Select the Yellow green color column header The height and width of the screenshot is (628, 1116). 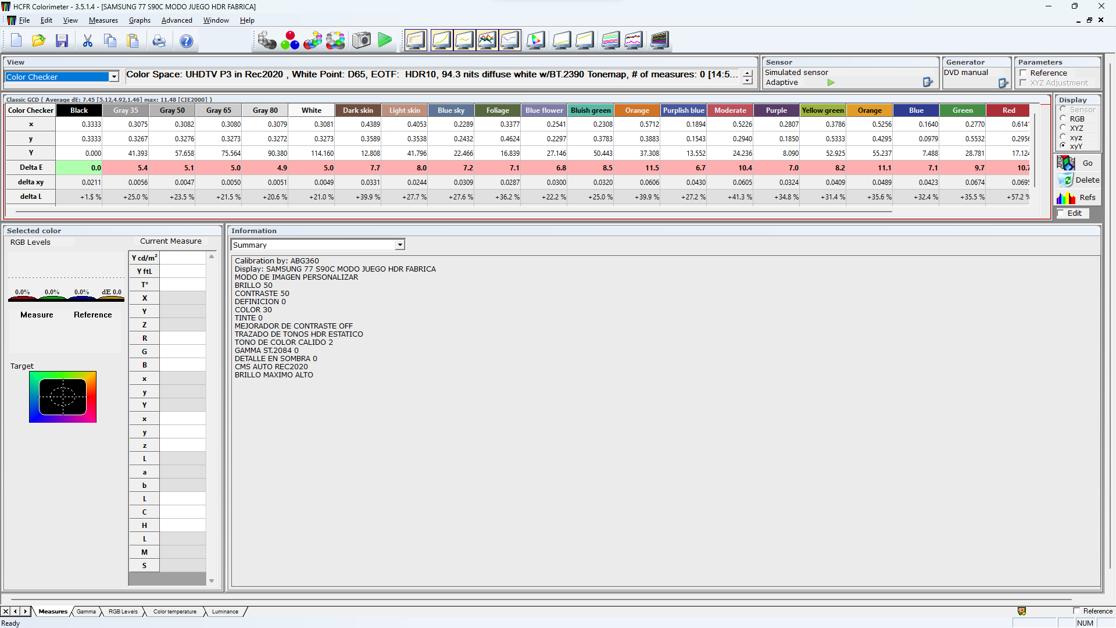823,110
